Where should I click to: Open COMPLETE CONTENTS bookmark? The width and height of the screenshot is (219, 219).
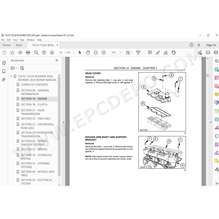(x=34, y=85)
